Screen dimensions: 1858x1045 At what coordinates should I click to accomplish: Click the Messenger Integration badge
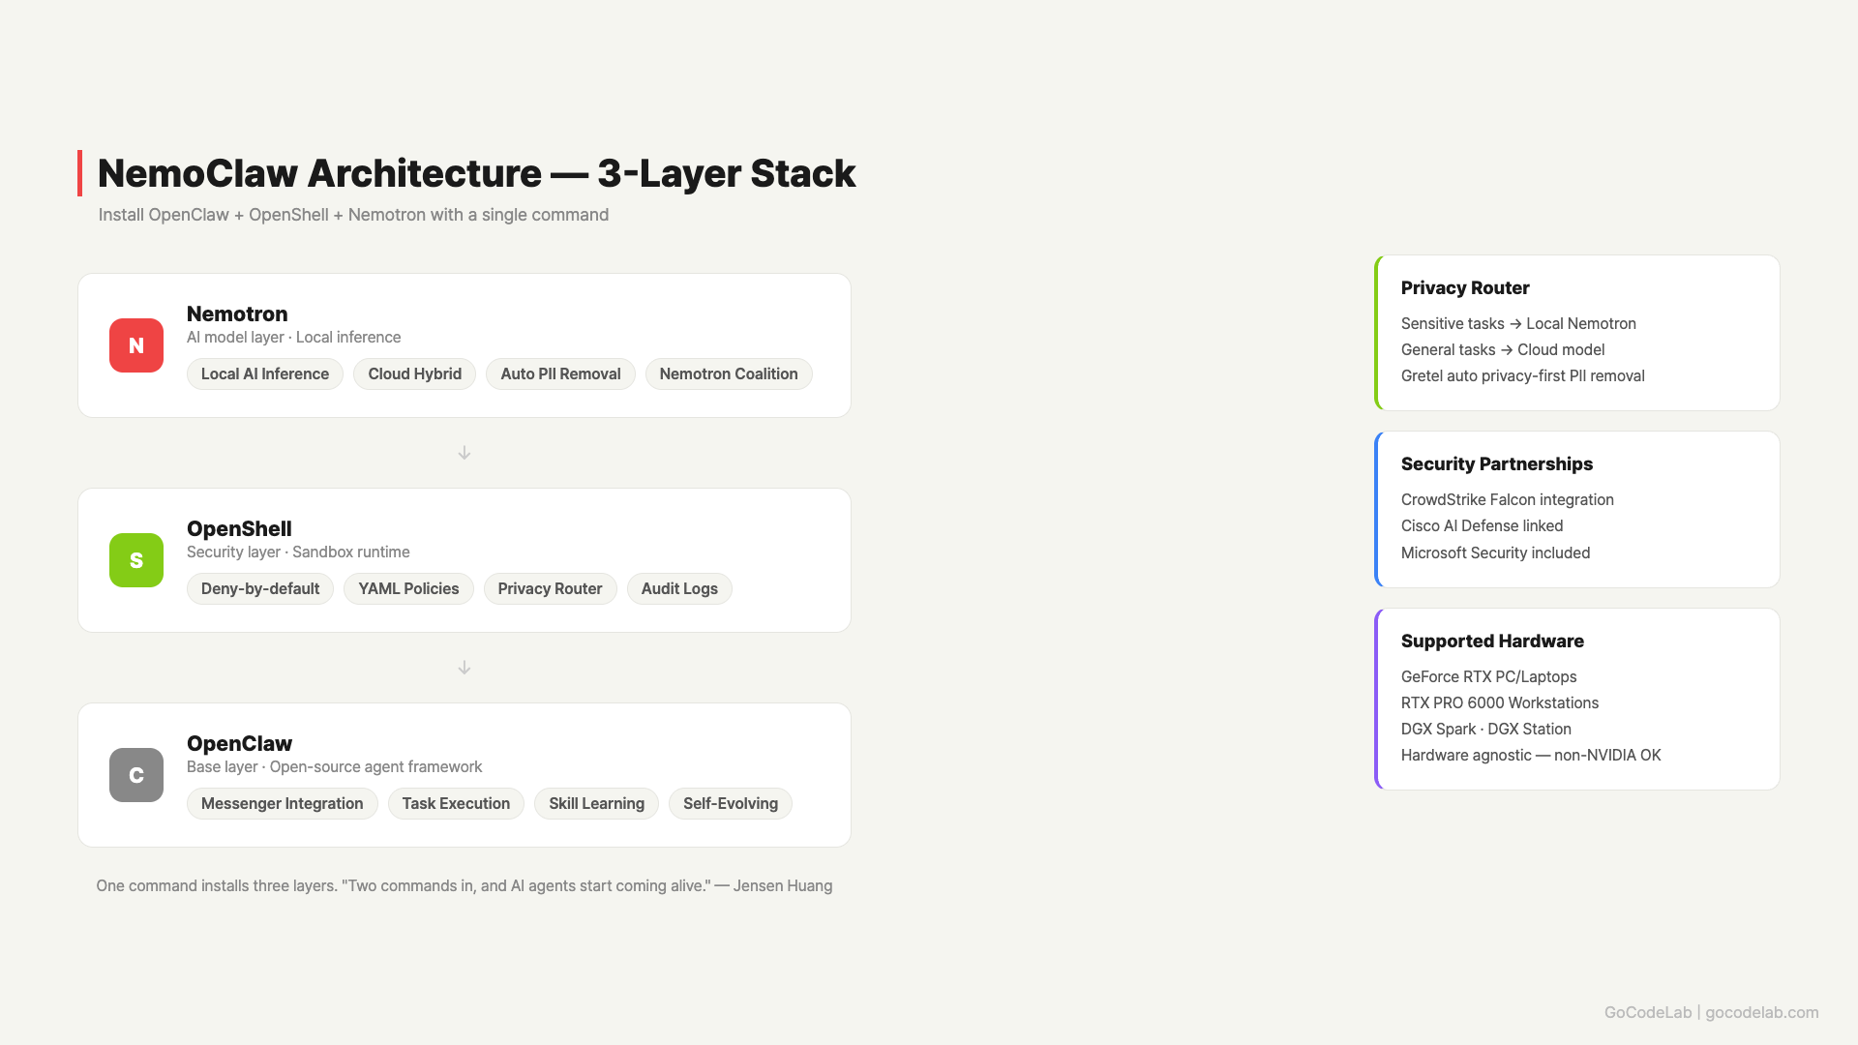[282, 803]
